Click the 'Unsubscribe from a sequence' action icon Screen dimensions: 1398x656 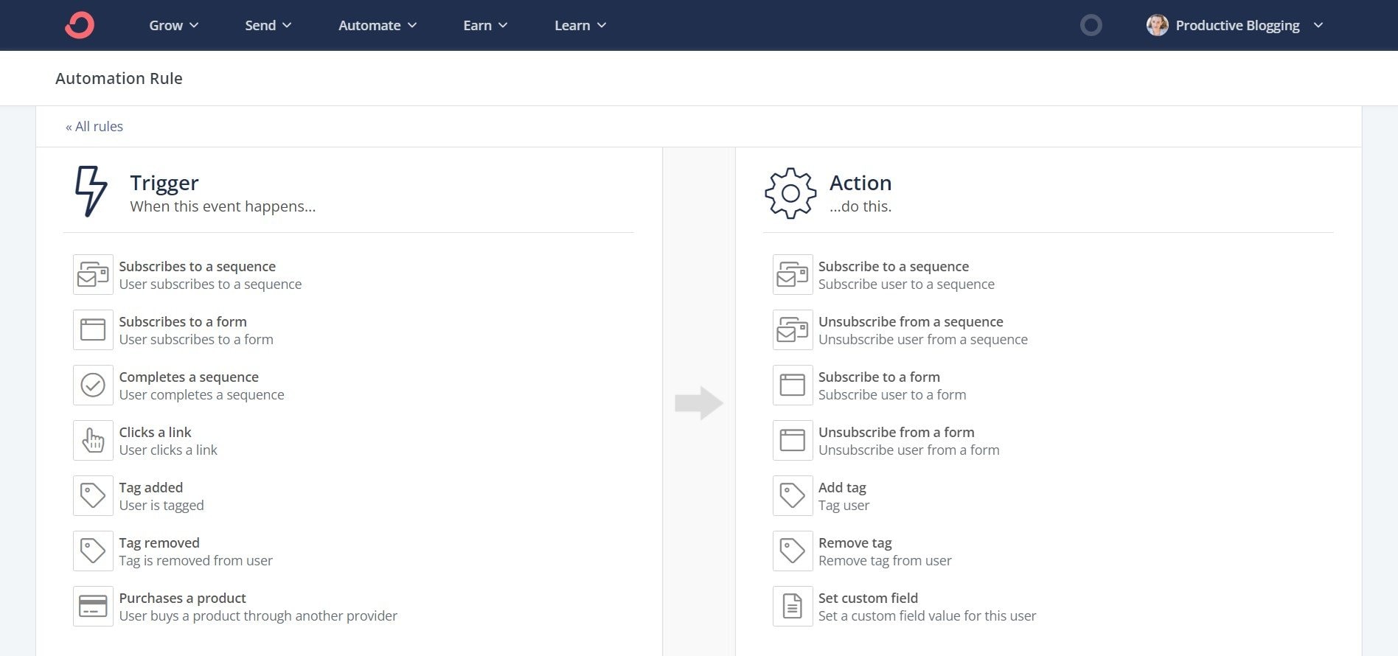(x=793, y=329)
